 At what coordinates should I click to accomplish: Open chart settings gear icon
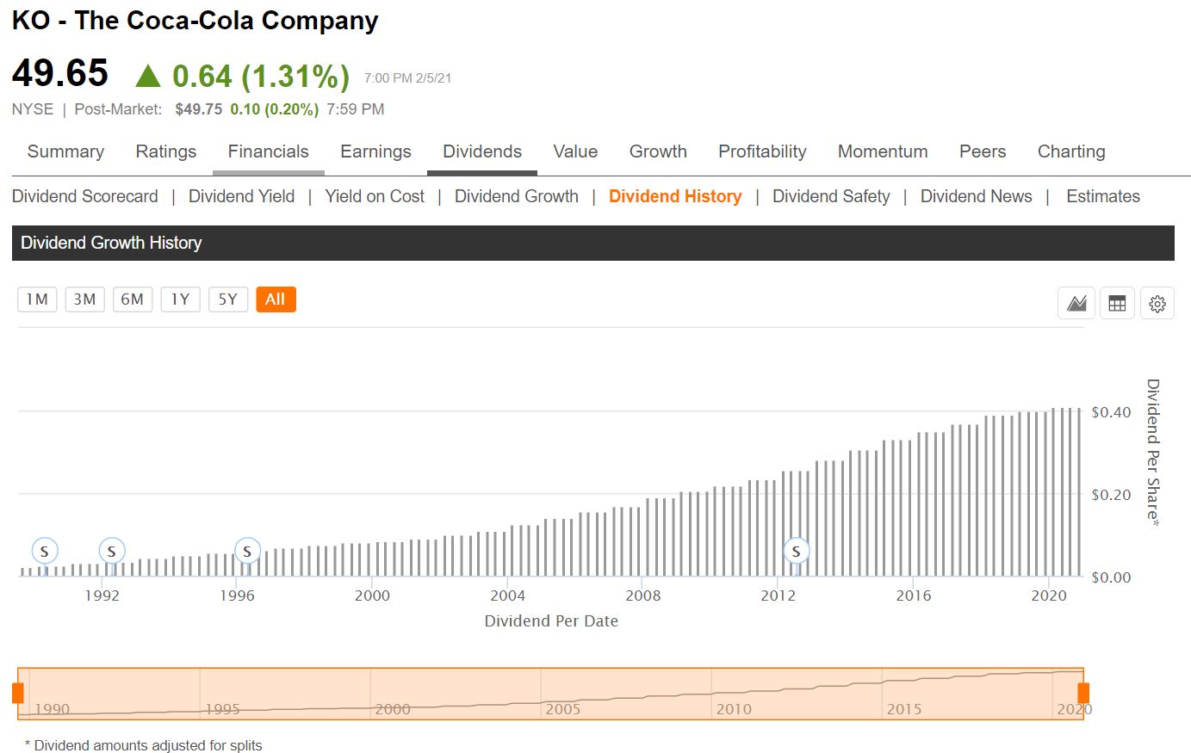click(x=1157, y=303)
